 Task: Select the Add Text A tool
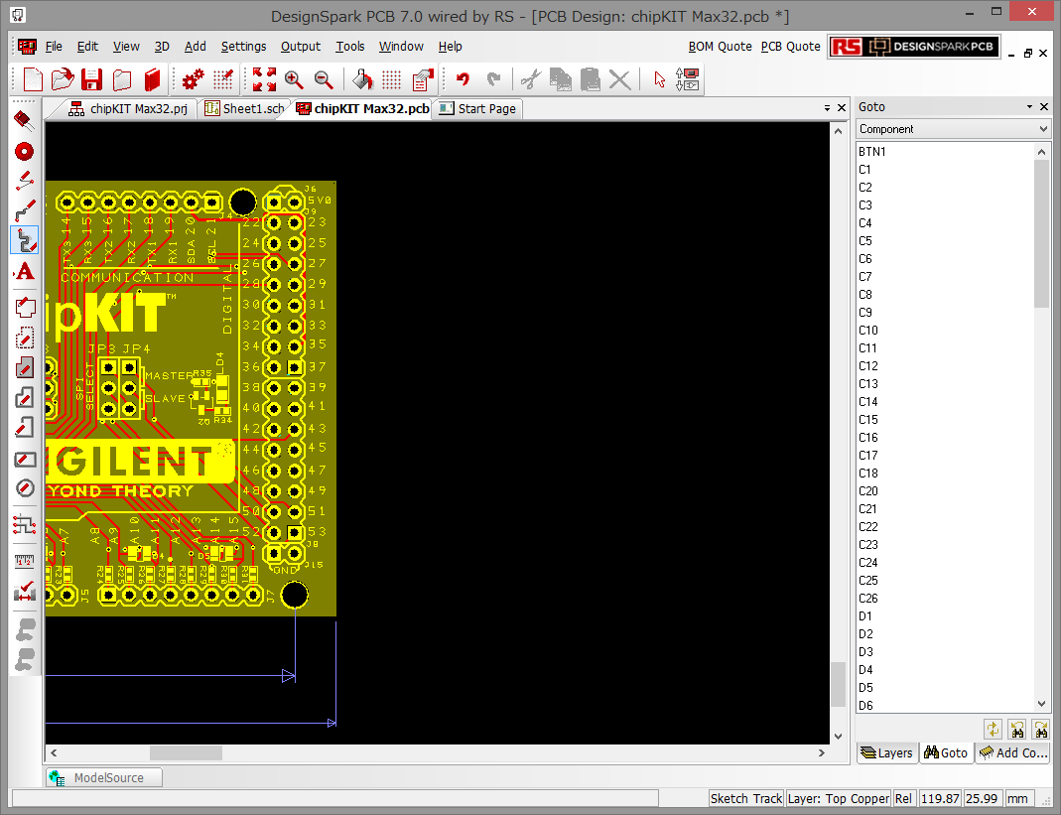[x=25, y=271]
